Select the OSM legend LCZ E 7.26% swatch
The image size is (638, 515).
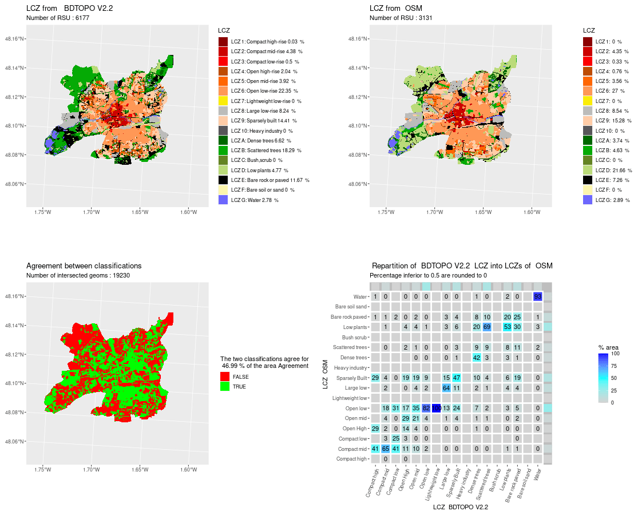(x=588, y=180)
